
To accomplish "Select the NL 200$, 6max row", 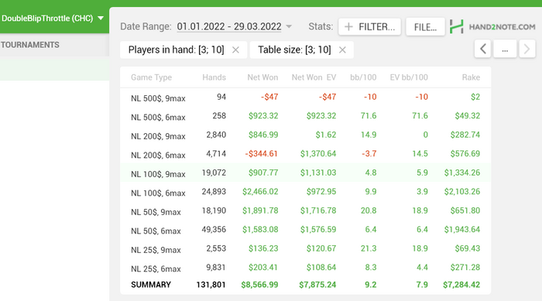I will [305, 154].
